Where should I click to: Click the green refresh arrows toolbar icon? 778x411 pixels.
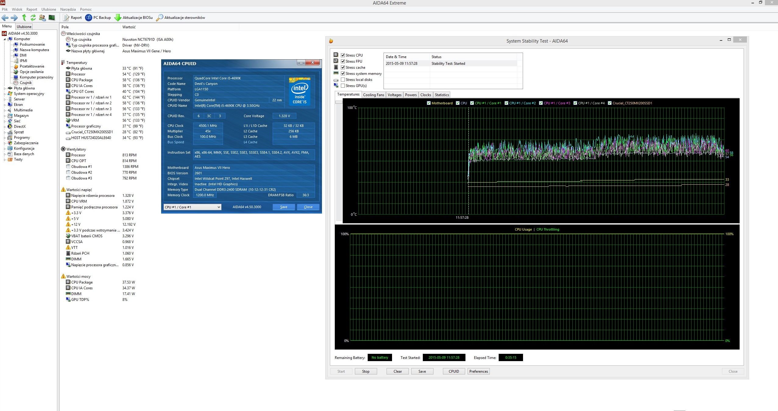click(33, 18)
